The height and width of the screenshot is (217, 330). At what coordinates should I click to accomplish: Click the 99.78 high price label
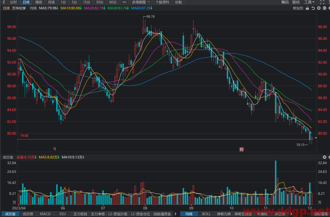(x=150, y=17)
